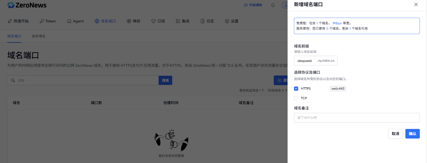Enable the TCP protocol checkbox
Screen dimensions: 427x163
coord(296,98)
